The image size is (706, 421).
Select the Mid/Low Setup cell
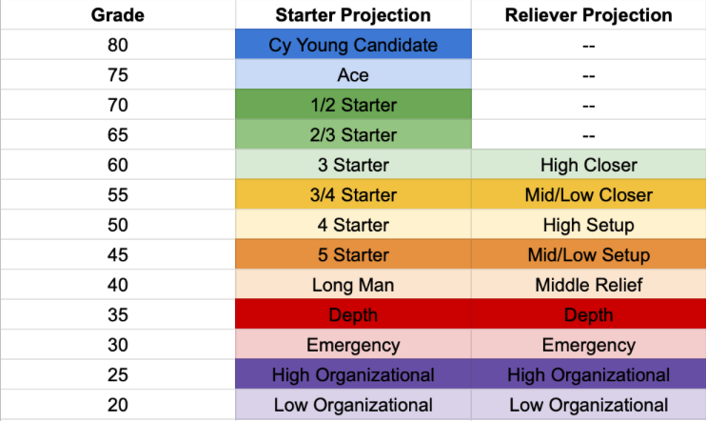click(x=588, y=255)
